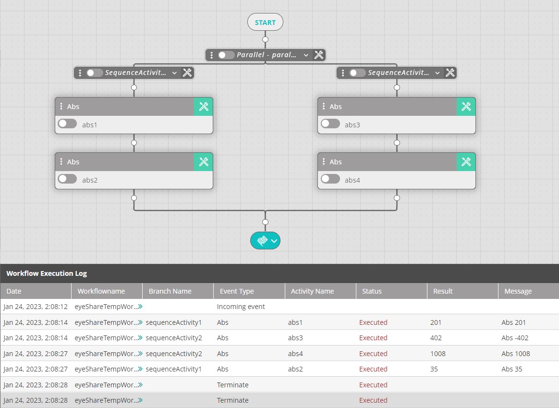
Task: Select 'Abs -402' message cell
Action: (x=515, y=338)
